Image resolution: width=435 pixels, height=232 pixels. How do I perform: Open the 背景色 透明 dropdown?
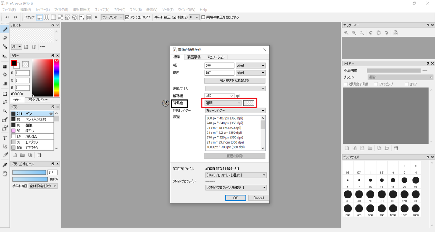click(x=223, y=103)
